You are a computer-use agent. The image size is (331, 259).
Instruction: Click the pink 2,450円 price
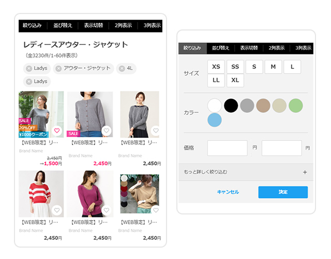point(102,164)
